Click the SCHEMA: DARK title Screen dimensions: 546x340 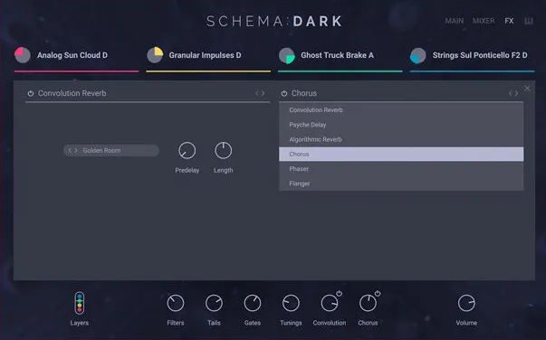(x=274, y=21)
